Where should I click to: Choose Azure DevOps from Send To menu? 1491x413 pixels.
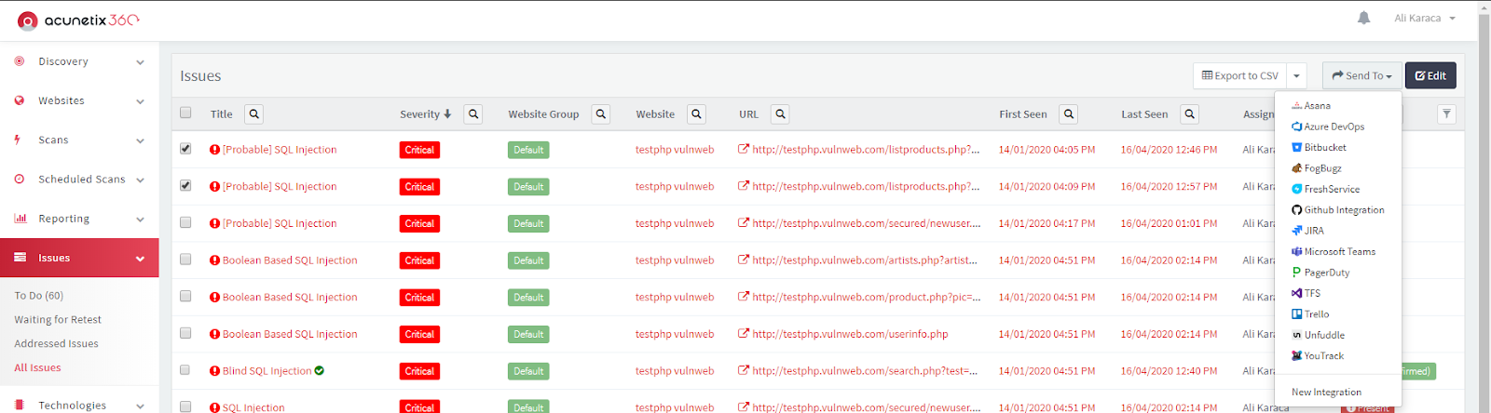click(1328, 127)
